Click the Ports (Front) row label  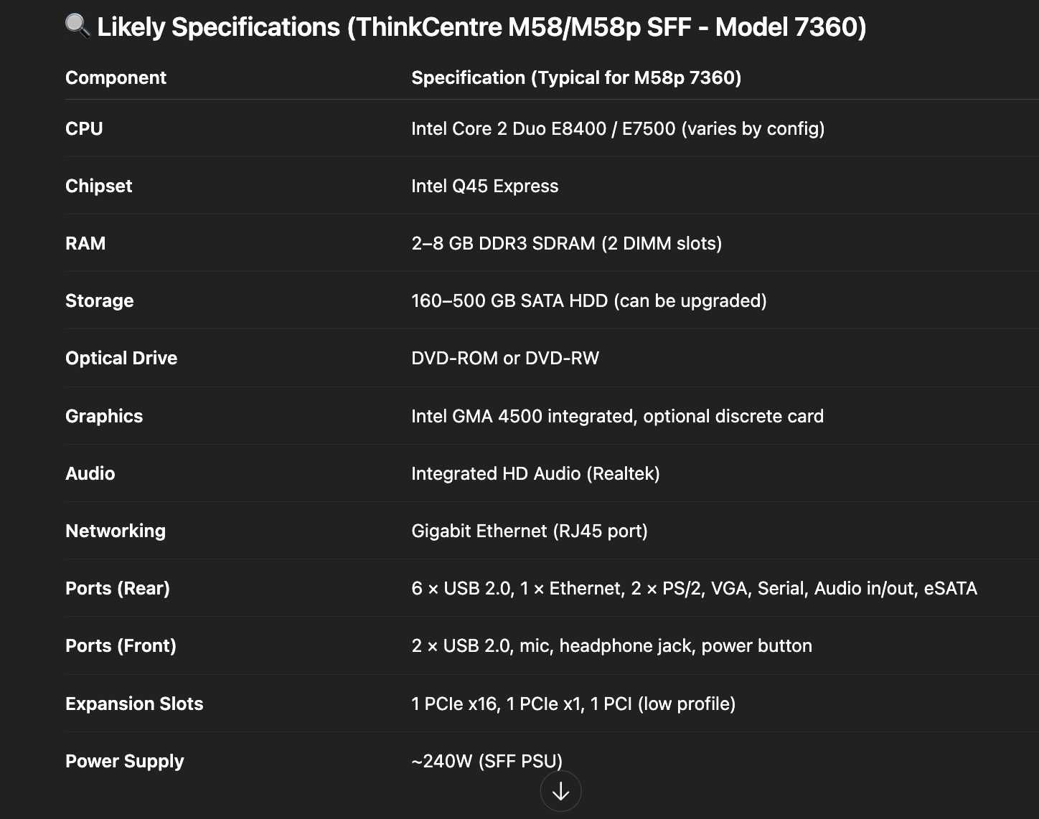tap(121, 645)
